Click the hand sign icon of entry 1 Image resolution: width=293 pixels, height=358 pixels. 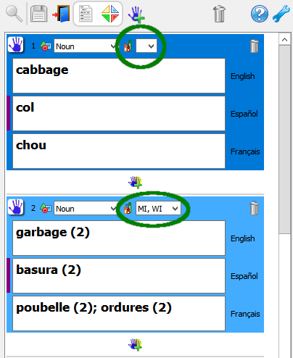[15, 44]
